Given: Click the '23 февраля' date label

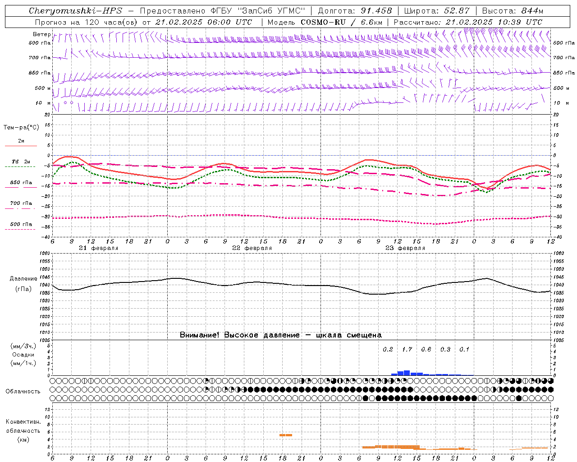Looking at the screenshot, I should pos(405,248).
